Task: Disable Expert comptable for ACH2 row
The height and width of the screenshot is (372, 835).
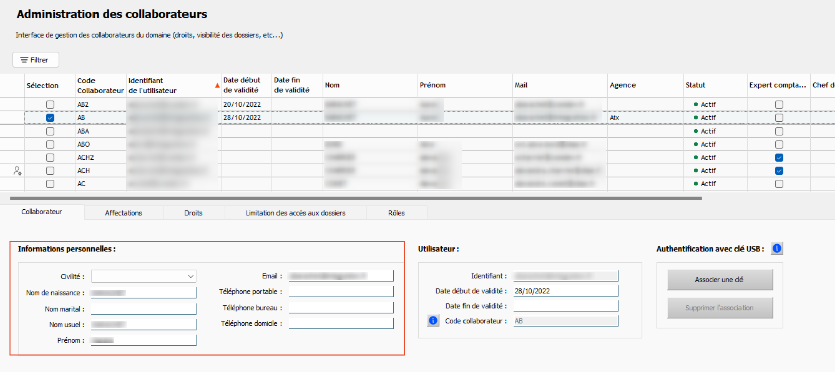Action: coord(779,158)
